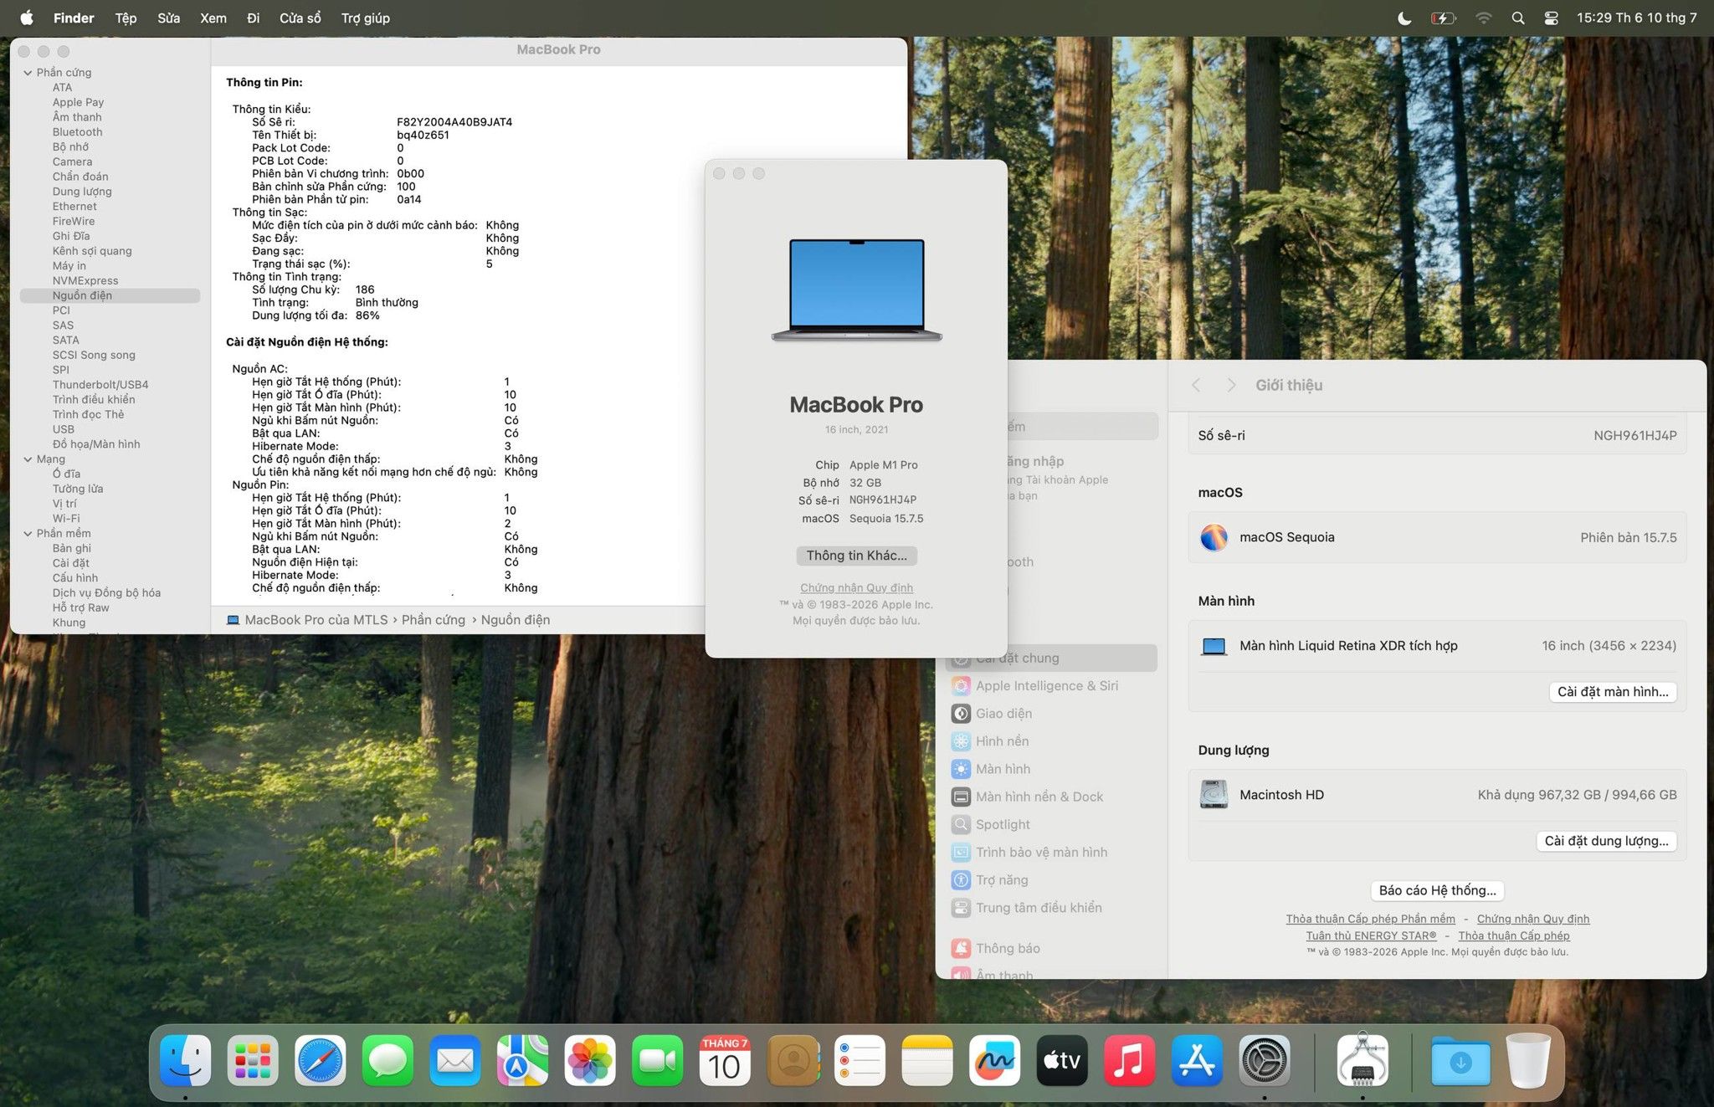Open System Settings gear in Dock
This screenshot has height=1107, width=1714.
click(1265, 1060)
